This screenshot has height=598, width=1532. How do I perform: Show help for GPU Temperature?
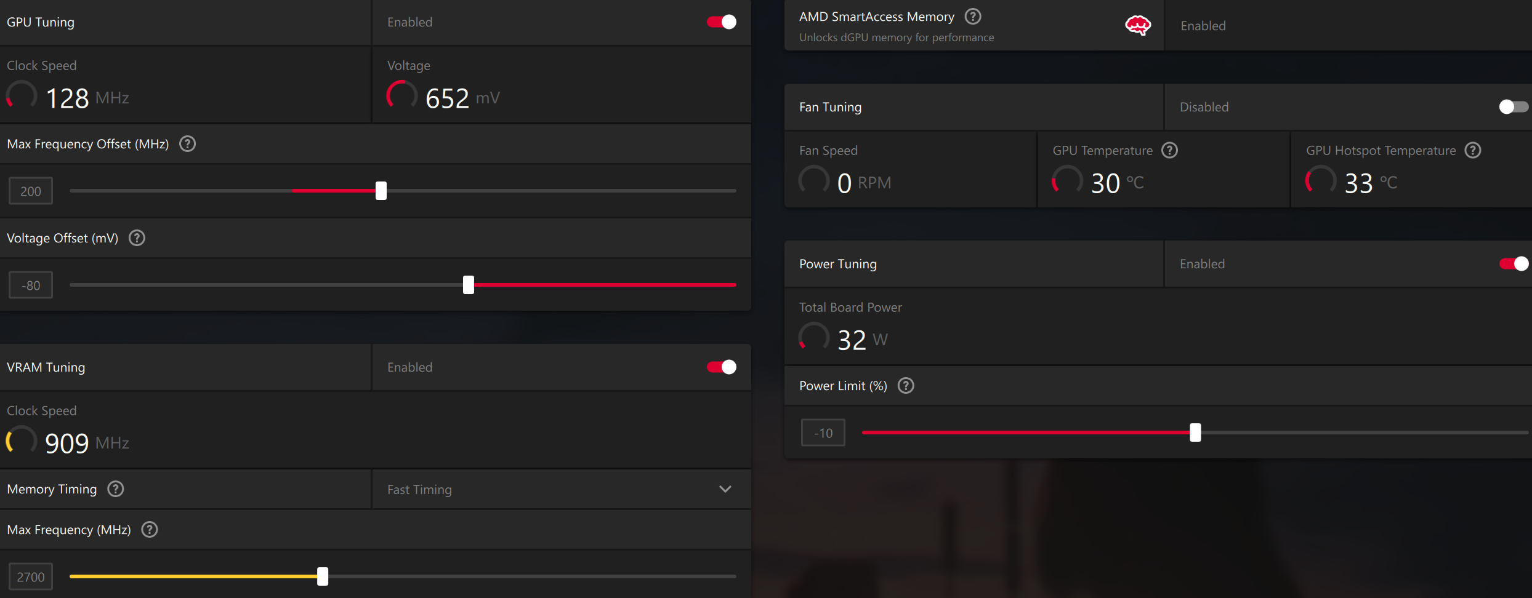pos(1169,150)
